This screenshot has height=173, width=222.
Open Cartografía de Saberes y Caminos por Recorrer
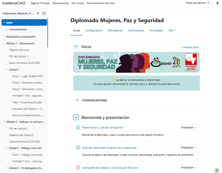[110, 168]
